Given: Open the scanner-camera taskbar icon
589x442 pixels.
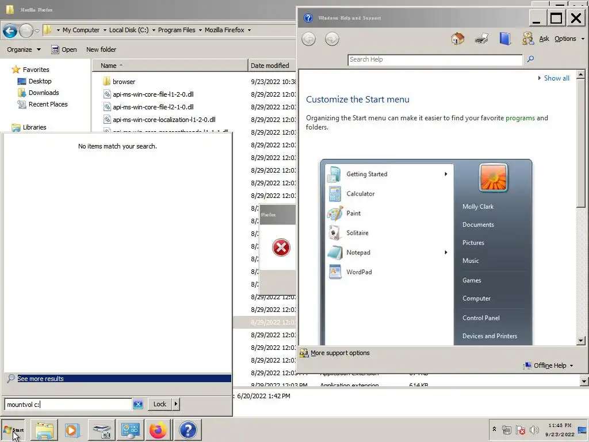Looking at the screenshot, I should (x=101, y=430).
